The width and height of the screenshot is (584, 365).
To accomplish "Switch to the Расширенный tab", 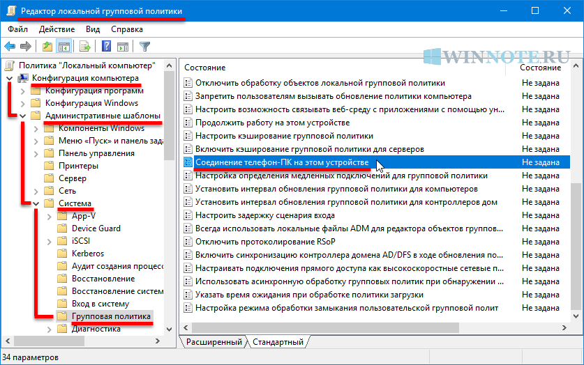I will [x=214, y=343].
